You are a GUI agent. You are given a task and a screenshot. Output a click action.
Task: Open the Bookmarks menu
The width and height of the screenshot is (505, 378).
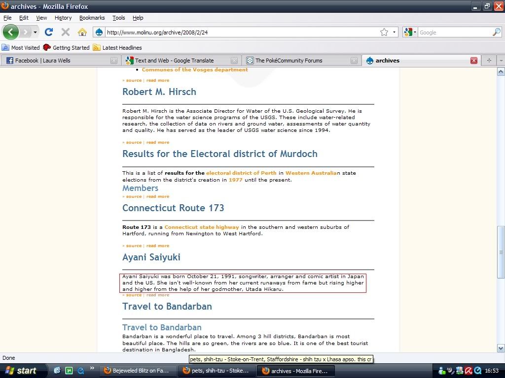tap(92, 18)
